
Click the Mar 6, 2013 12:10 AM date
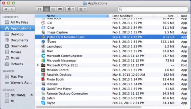[x=129, y=75]
